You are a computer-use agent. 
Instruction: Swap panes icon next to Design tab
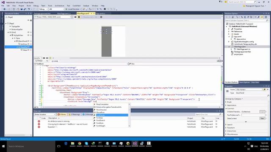(47, 61)
